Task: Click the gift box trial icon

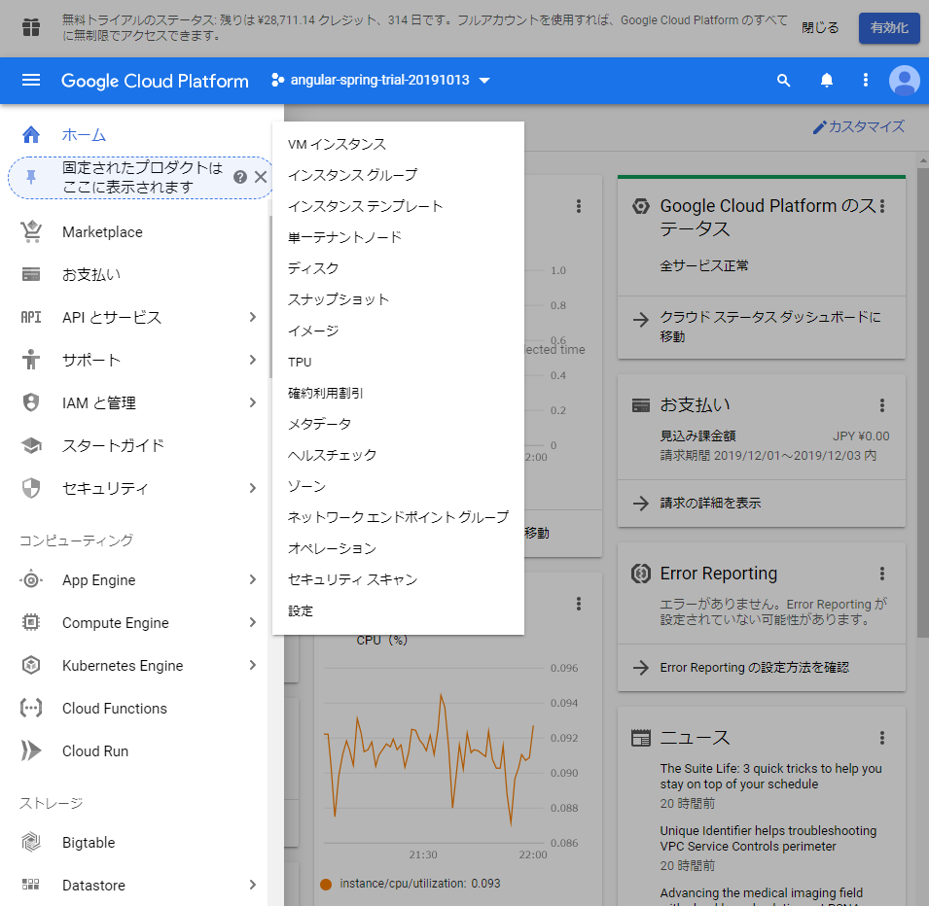Action: (31, 27)
